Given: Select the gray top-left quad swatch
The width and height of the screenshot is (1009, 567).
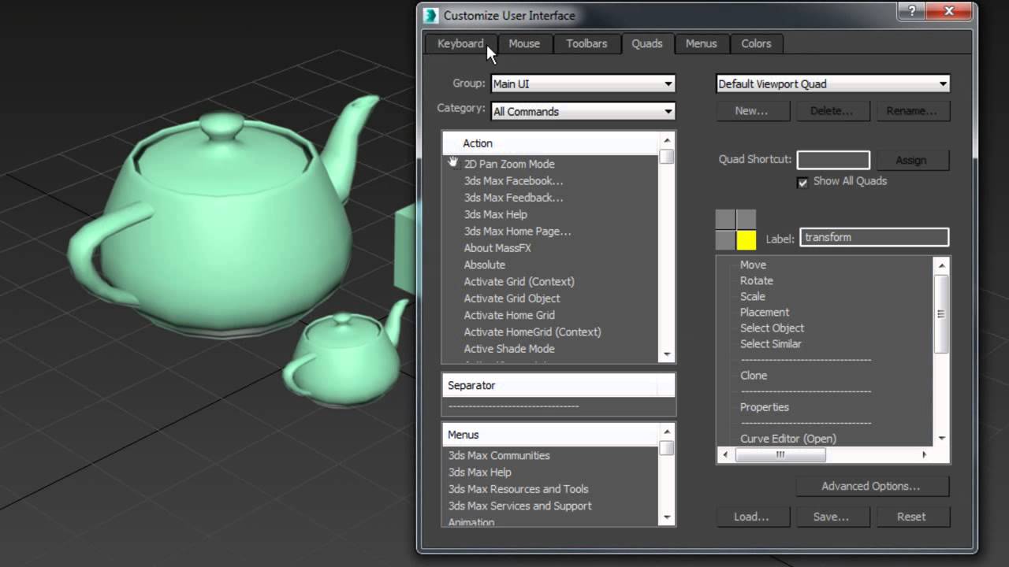Looking at the screenshot, I should pos(725,220).
